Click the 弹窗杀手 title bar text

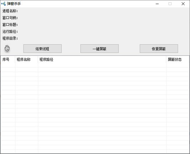[x=14, y=4]
